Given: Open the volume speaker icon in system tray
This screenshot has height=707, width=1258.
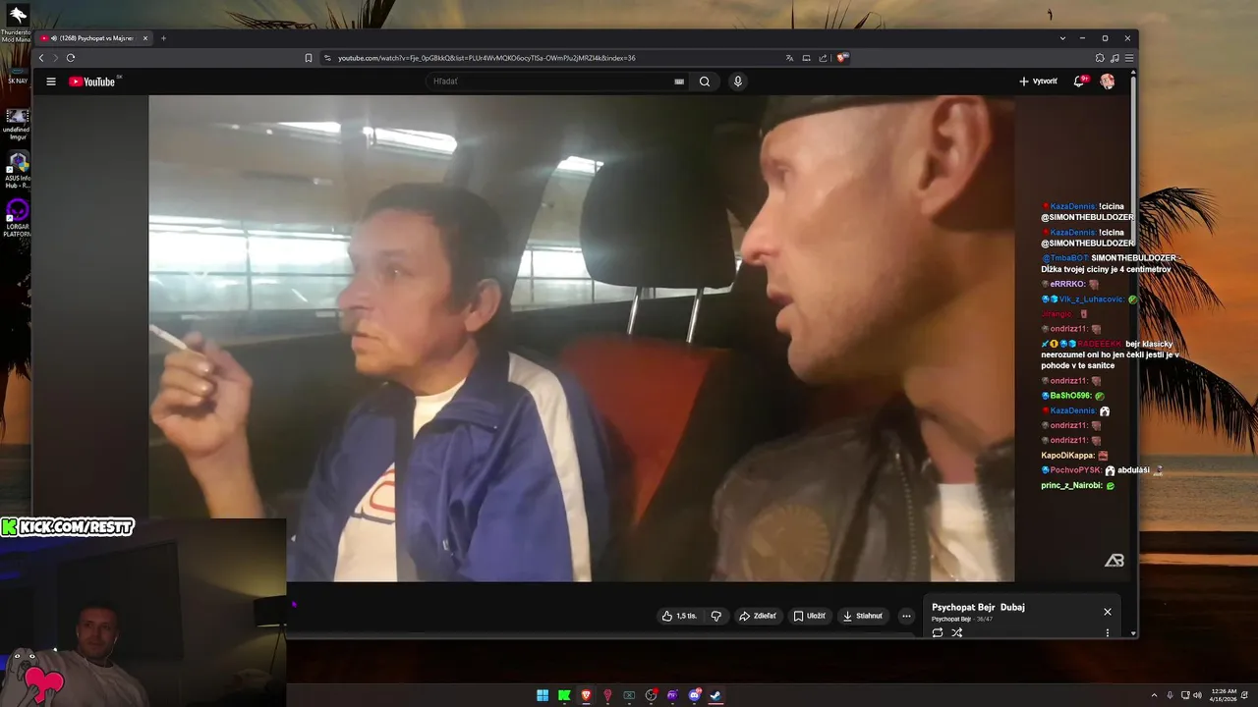Looking at the screenshot, I should pyautogui.click(x=1196, y=695).
